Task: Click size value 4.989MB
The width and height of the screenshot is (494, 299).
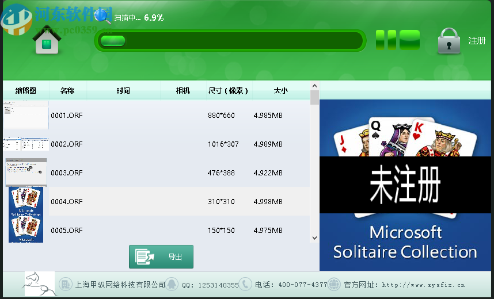Action: point(268,144)
